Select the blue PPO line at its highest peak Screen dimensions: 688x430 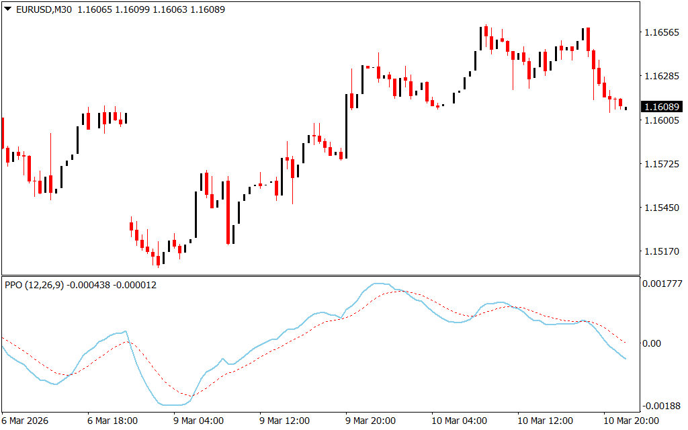click(380, 284)
